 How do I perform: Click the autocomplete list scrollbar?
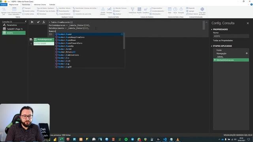(124, 41)
